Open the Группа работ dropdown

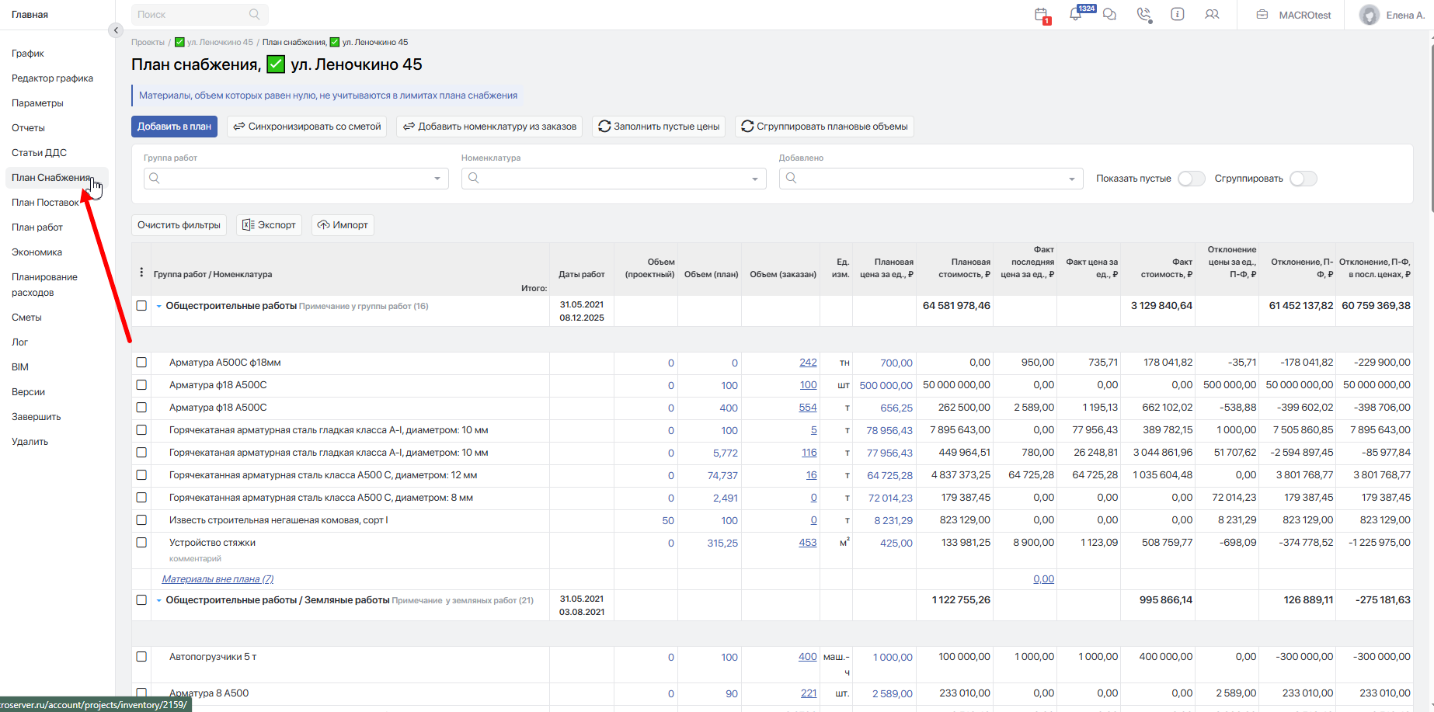(296, 179)
